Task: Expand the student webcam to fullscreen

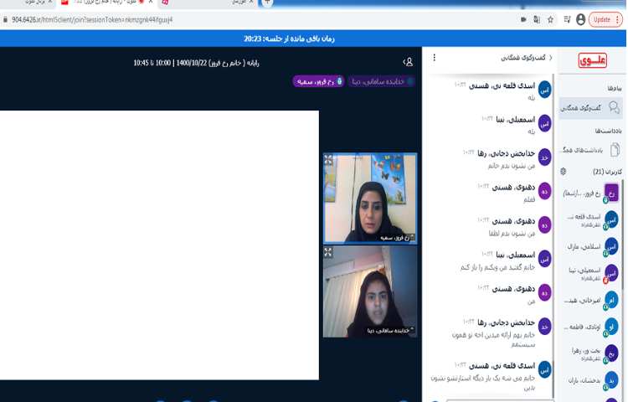Action: [328, 252]
